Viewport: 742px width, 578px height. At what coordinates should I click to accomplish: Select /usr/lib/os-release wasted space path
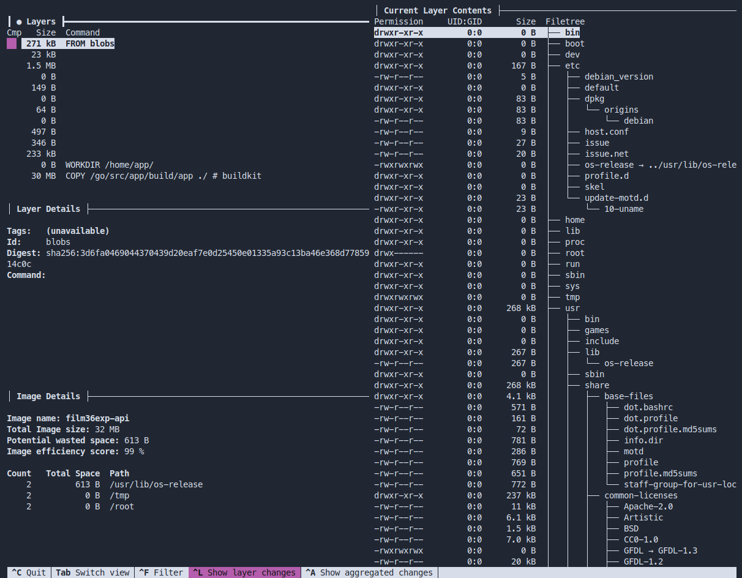156,484
